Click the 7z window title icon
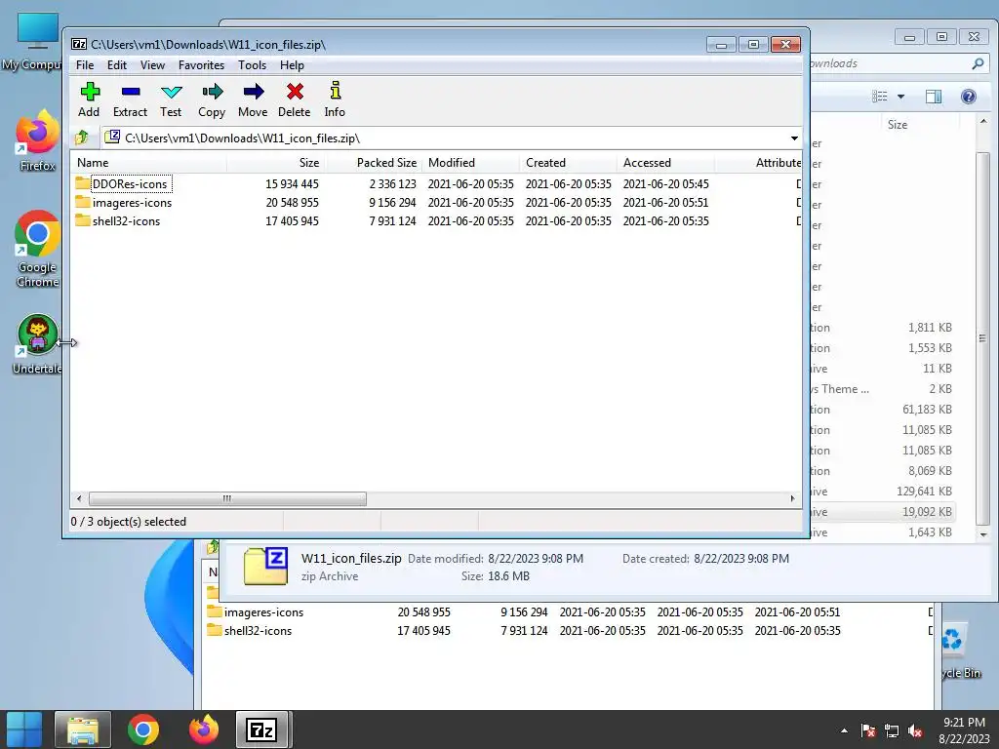999x749 pixels. 79,44
